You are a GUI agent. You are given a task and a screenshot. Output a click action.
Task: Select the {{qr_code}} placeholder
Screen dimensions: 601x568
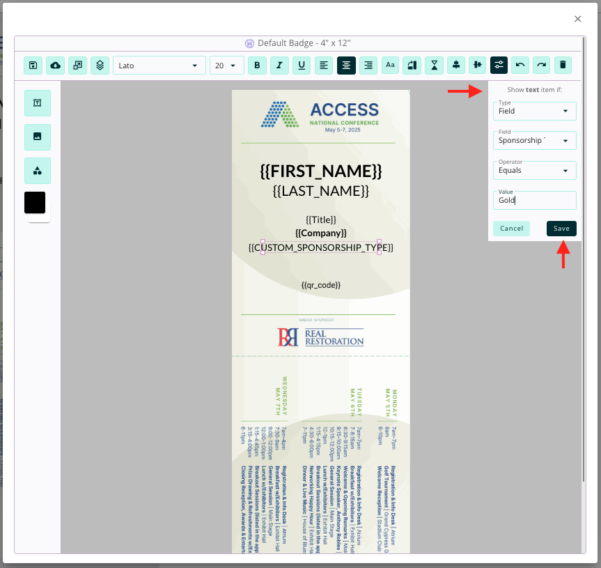tap(321, 285)
